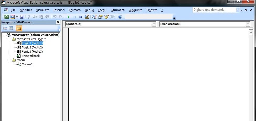Open the Strumenti menu
This screenshot has width=256, height=121.
[x=118, y=10]
